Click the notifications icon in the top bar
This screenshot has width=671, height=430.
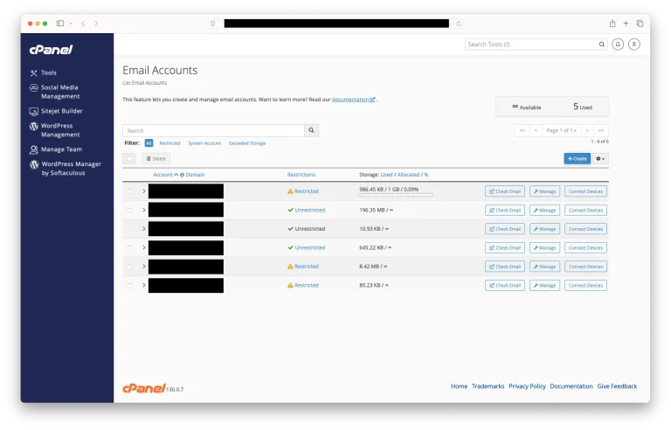pos(618,44)
